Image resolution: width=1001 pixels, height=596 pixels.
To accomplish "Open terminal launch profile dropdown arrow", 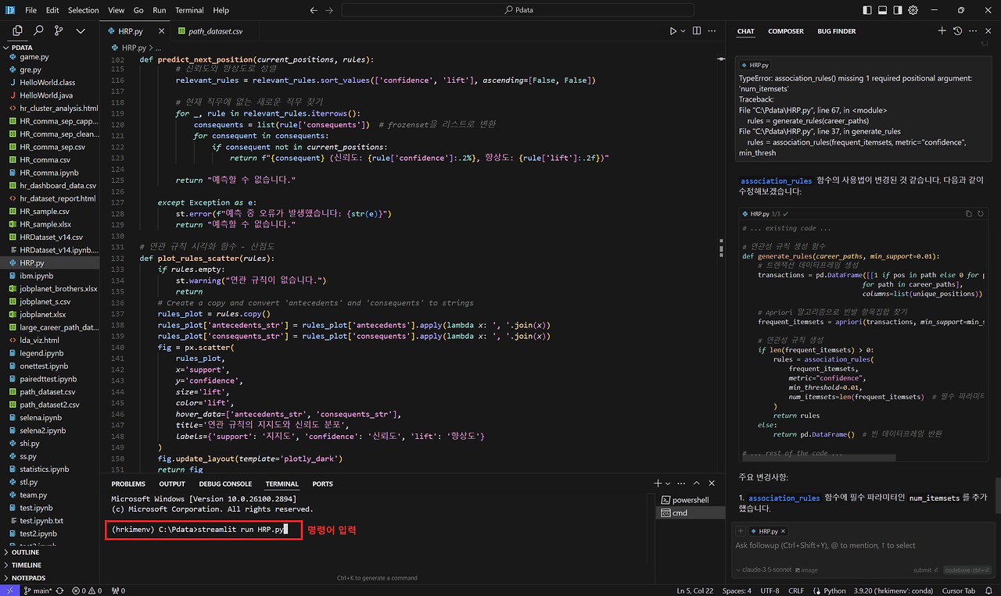I will [668, 484].
